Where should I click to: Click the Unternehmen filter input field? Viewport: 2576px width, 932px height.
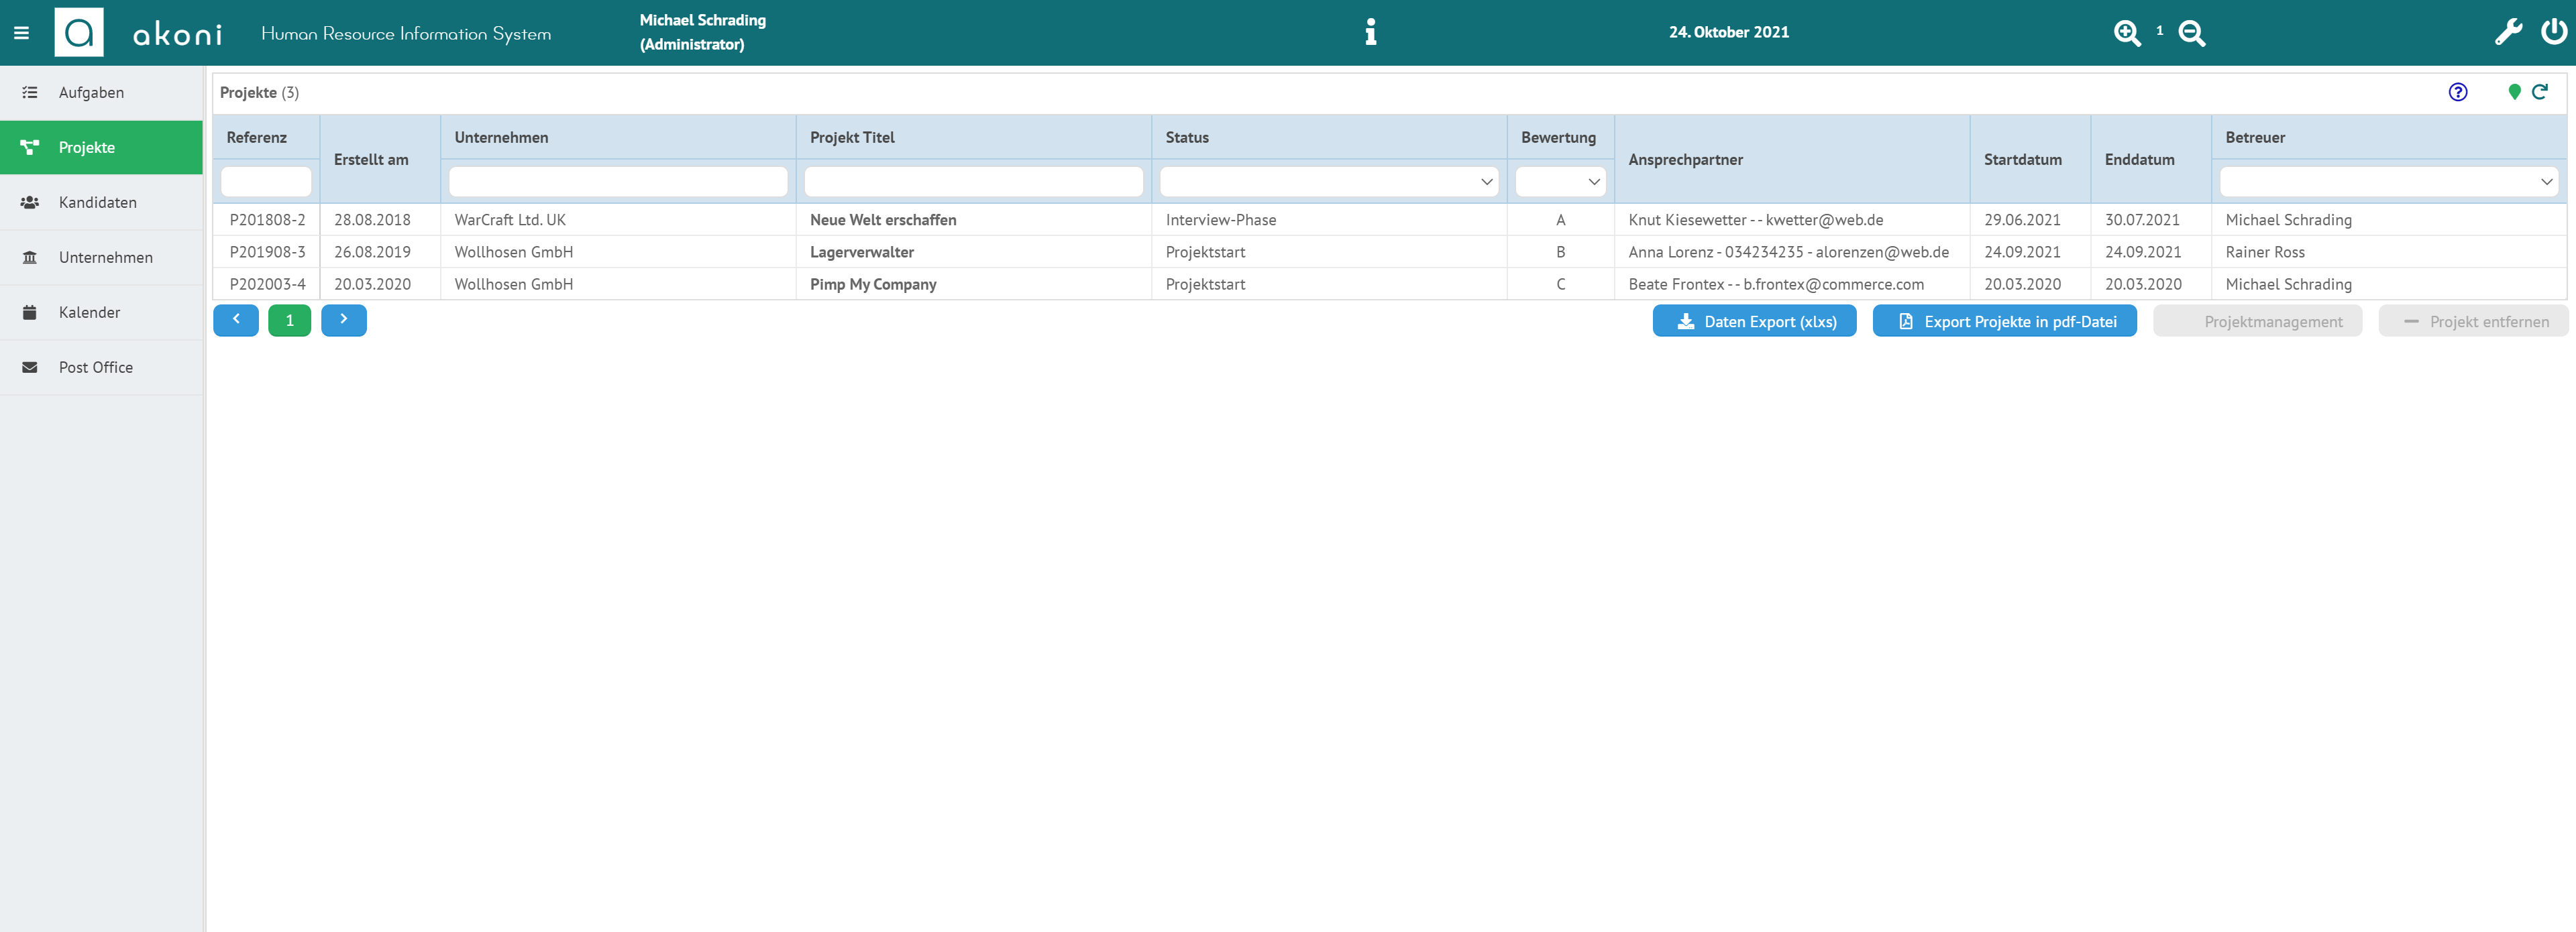click(618, 181)
